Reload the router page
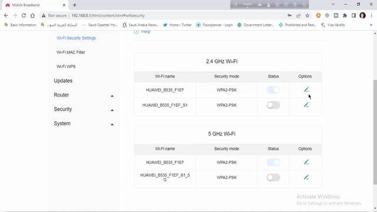Screen dimensions: 377x212 click(24, 15)
